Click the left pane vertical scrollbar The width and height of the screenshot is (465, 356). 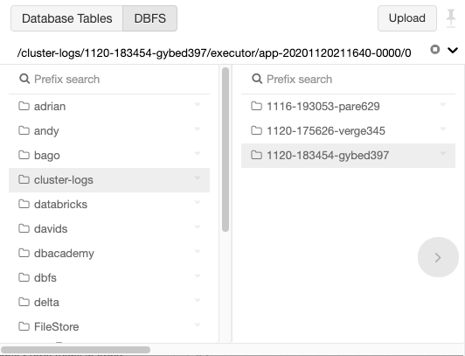pyautogui.click(x=226, y=150)
